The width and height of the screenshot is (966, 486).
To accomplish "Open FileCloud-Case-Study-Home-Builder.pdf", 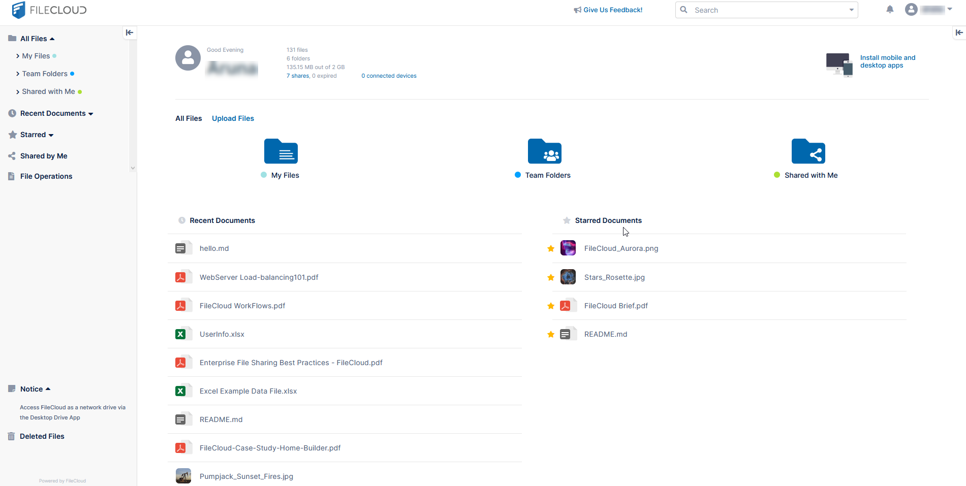I will (x=270, y=448).
